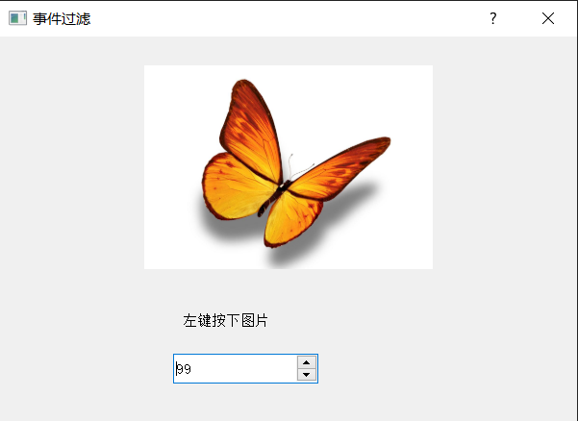Viewport: 578px width, 421px height.
Task: Decrease the spin box value with down arrow
Action: pyautogui.click(x=307, y=375)
